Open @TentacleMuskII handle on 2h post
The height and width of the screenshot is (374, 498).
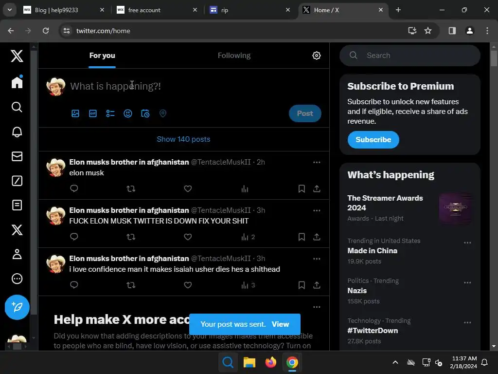(x=221, y=162)
